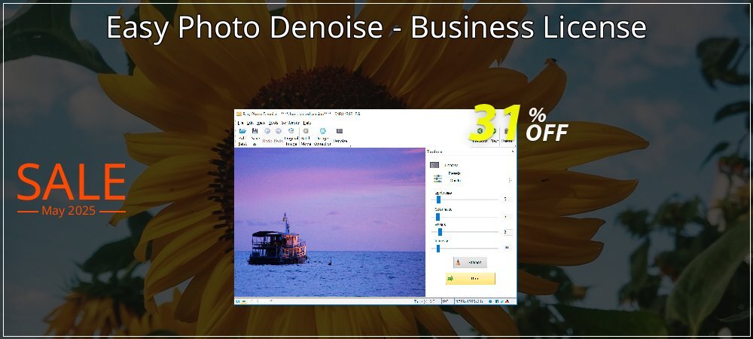
Task: Click the fourth slider's value field
Action: tap(507, 248)
